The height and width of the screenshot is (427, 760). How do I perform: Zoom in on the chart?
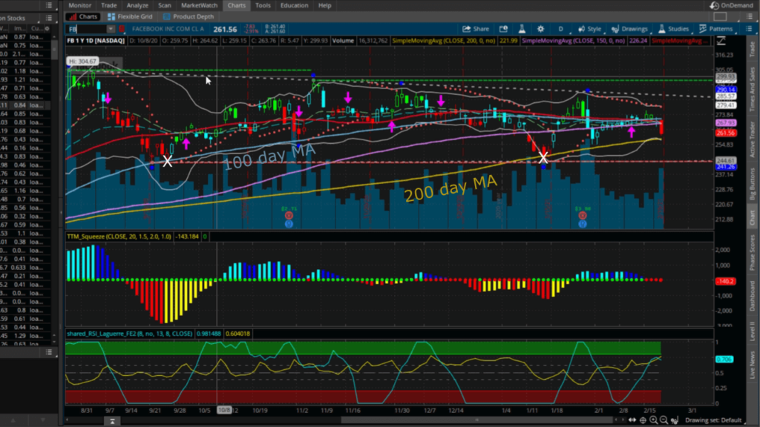click(x=653, y=420)
